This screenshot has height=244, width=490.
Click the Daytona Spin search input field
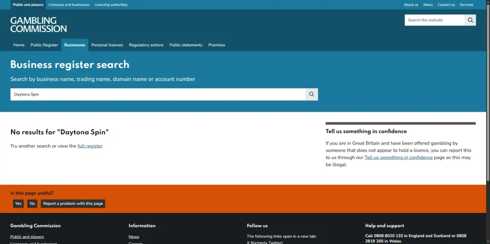pos(158,94)
